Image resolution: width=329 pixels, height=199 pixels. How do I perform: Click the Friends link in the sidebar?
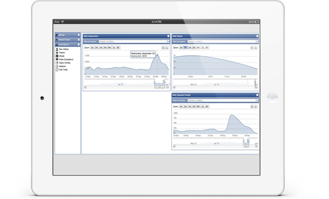tap(62, 53)
